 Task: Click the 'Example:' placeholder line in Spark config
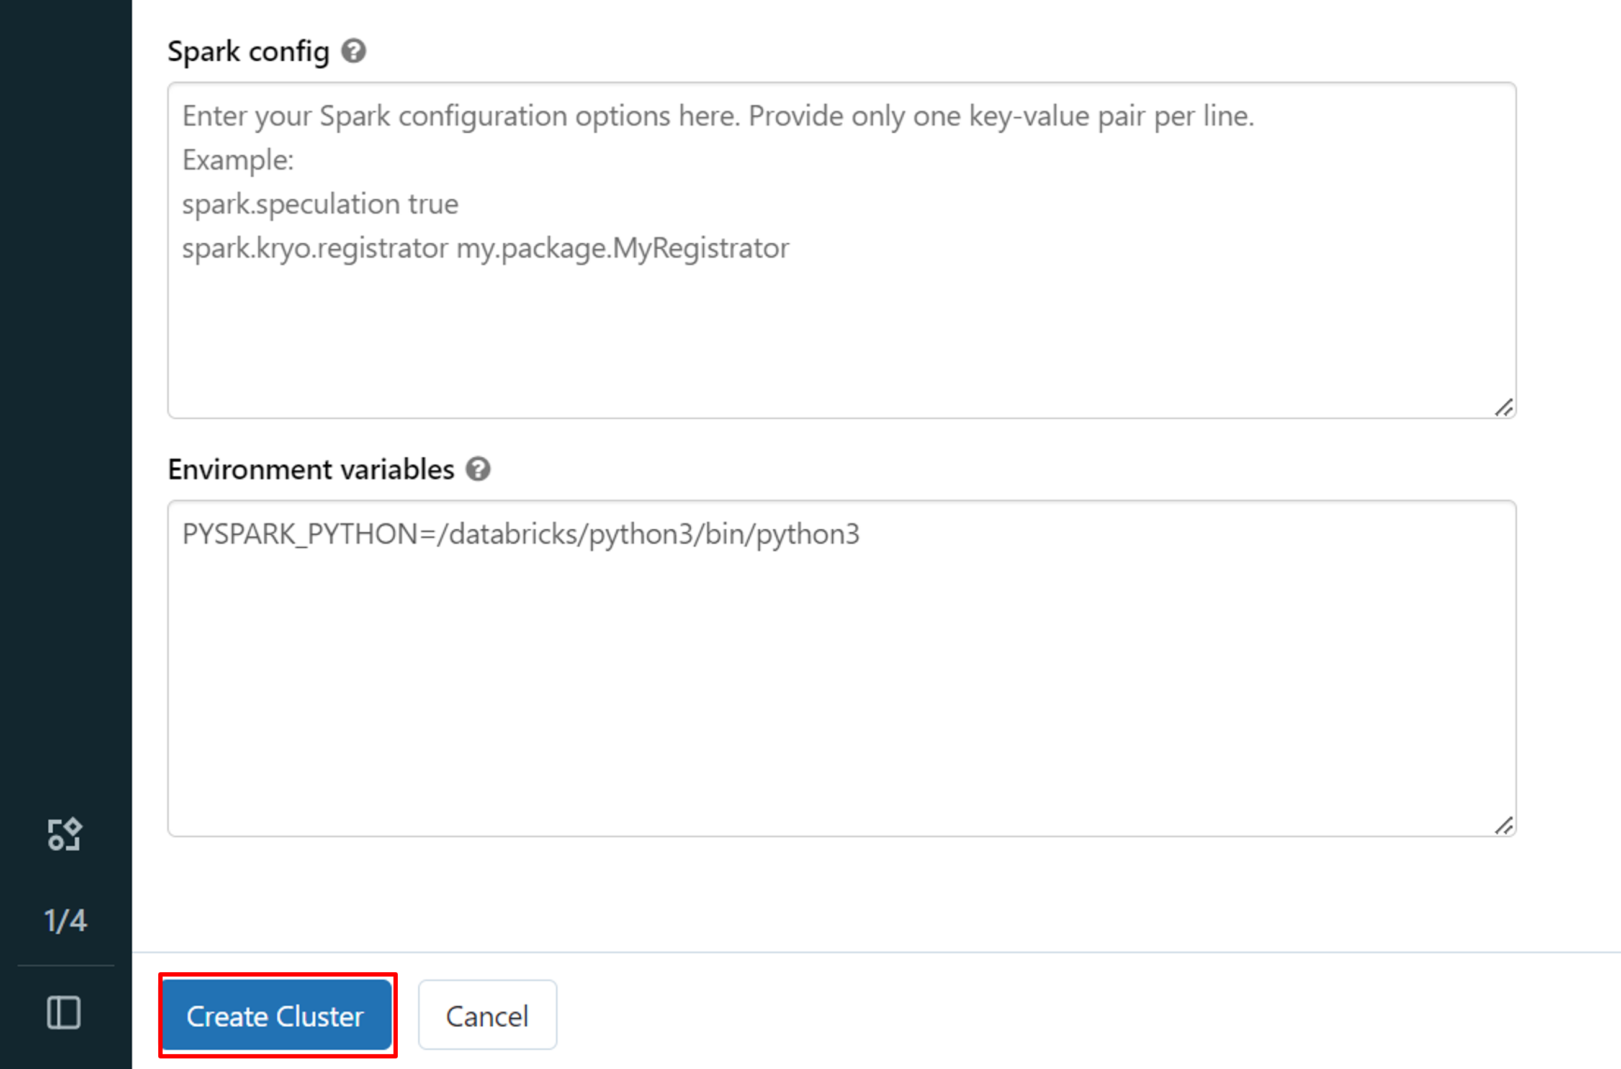pyautogui.click(x=238, y=160)
